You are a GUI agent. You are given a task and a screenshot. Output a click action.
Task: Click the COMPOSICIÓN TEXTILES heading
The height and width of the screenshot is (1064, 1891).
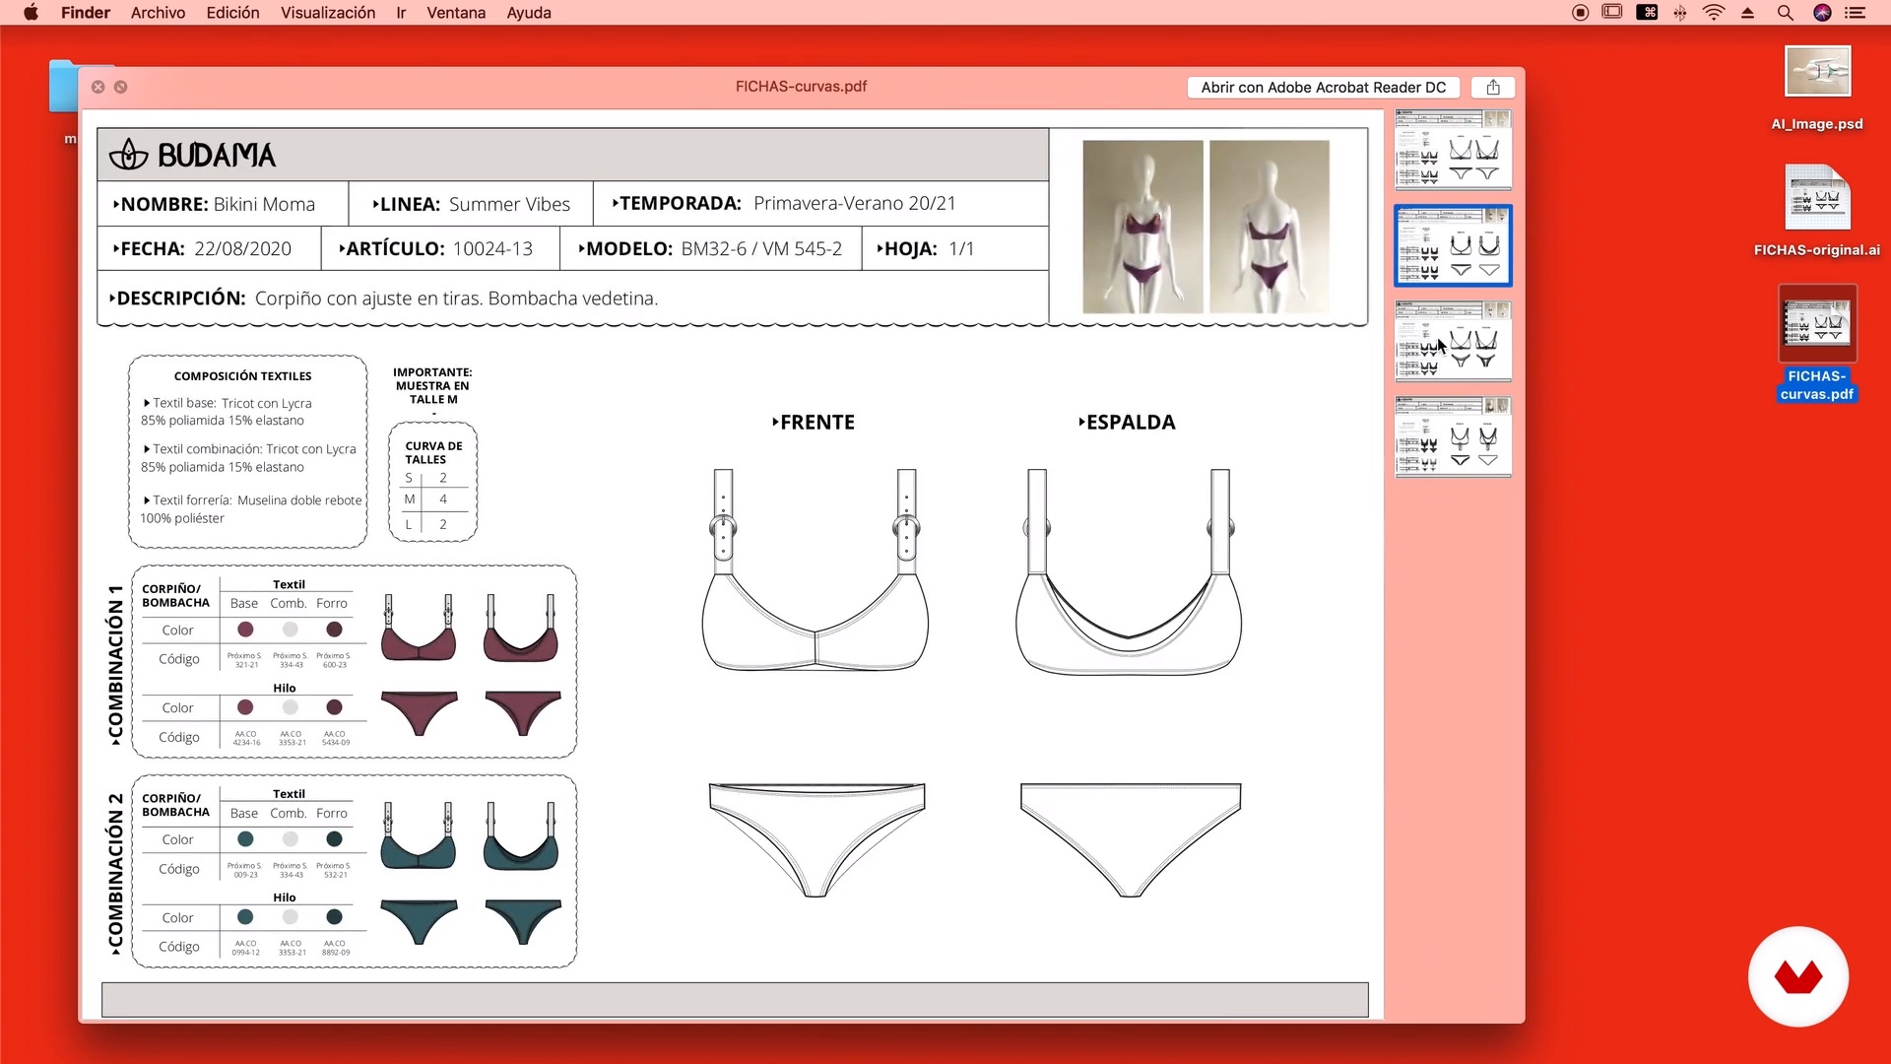242,376
